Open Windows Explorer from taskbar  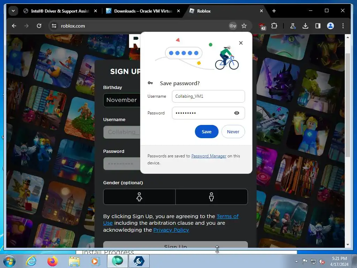[74, 262]
